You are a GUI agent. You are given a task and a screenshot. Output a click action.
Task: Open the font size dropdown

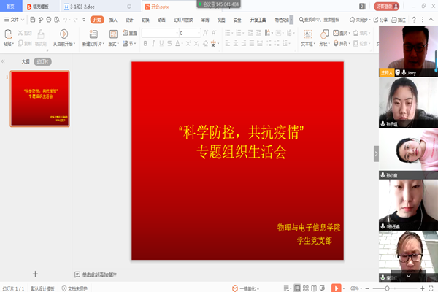pos(199,33)
